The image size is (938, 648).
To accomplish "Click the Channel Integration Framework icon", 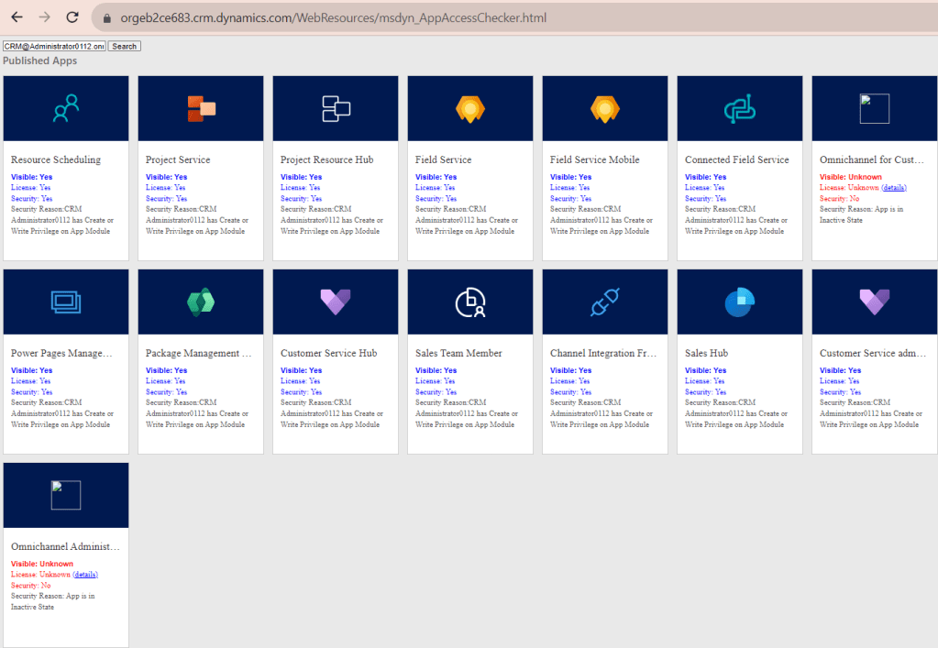I will coord(605,302).
